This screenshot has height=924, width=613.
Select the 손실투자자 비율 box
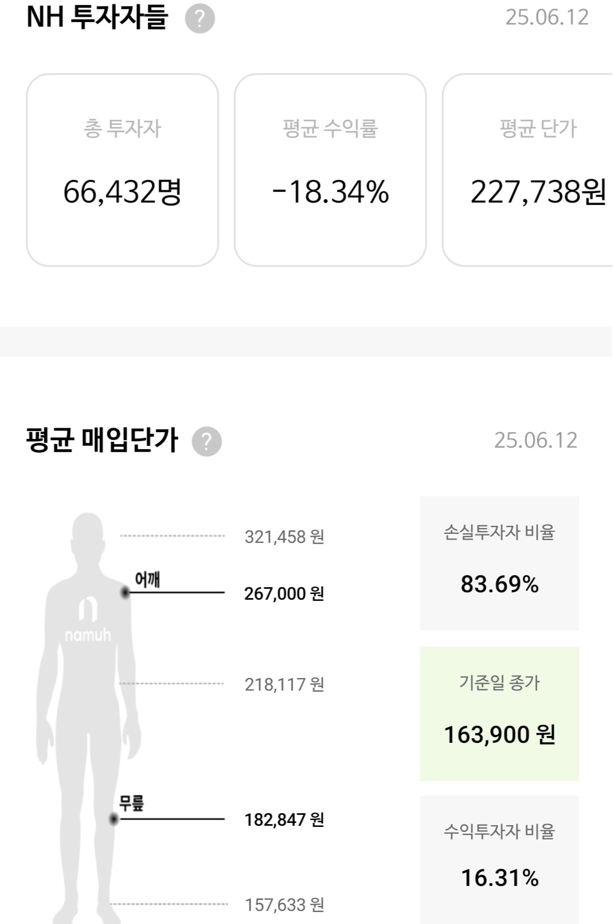[499, 563]
